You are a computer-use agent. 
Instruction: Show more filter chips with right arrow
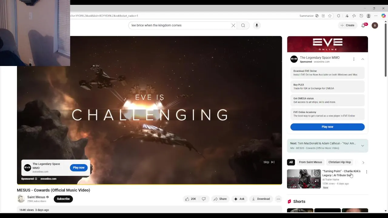(363, 163)
